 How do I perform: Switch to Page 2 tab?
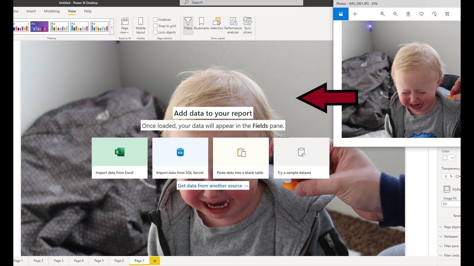click(39, 261)
